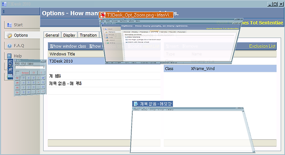
Task: Click the IrfanView red icon on the thumbnail label
Action: point(103,15)
